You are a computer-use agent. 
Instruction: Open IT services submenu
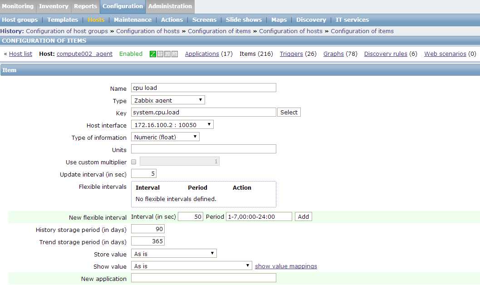tap(352, 20)
